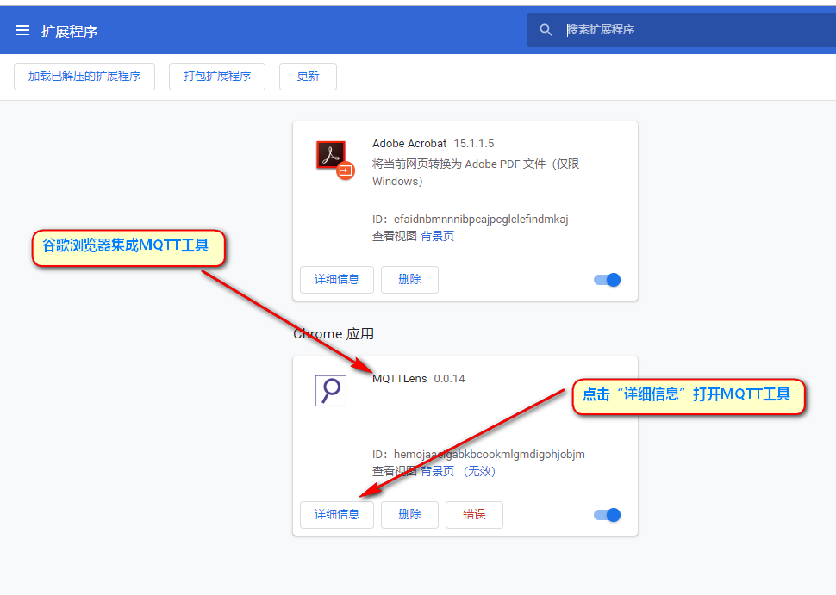This screenshot has width=836, height=595.
Task: Open 详细信息 for MQTTLens
Action: tap(337, 515)
